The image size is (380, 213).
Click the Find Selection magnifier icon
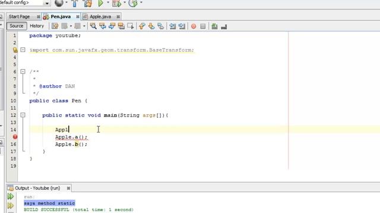[93, 26]
